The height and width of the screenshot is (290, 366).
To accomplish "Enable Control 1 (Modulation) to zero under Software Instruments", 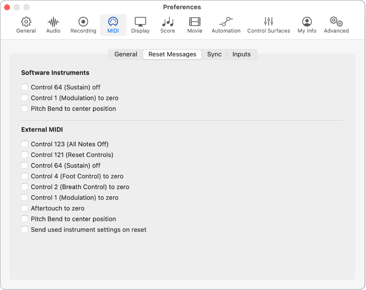I will click(24, 98).
